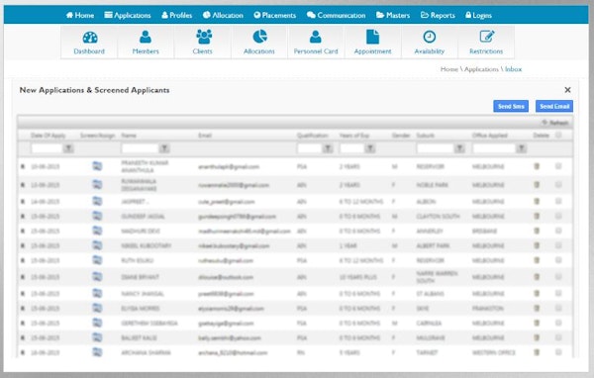The image size is (594, 378).
Task: Tick checkbox for Jaspreet Albion row
Action: pos(558,201)
